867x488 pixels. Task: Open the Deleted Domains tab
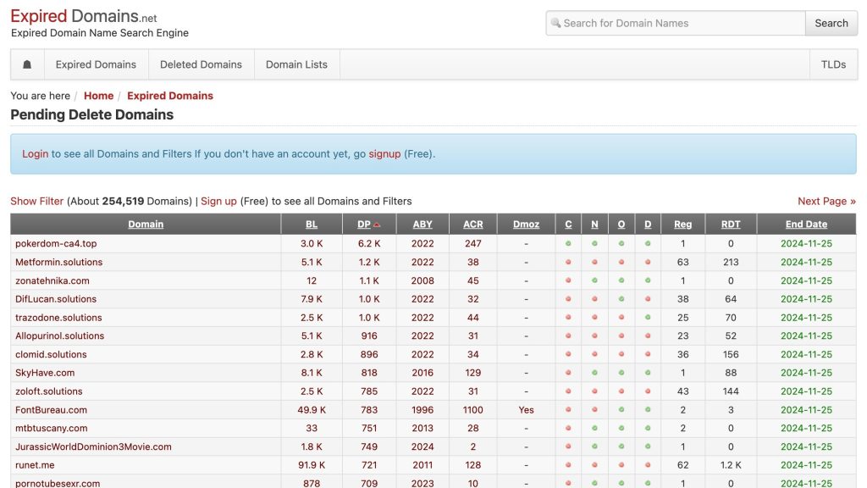click(201, 64)
